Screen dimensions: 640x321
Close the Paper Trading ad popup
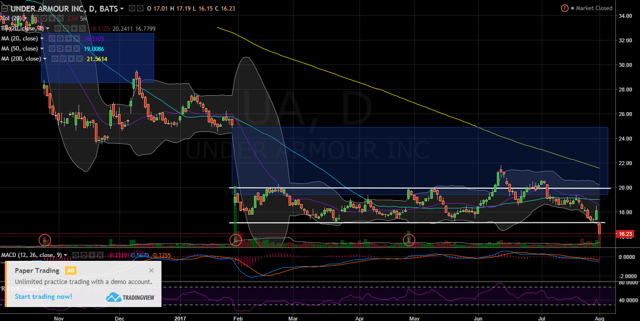click(151, 270)
